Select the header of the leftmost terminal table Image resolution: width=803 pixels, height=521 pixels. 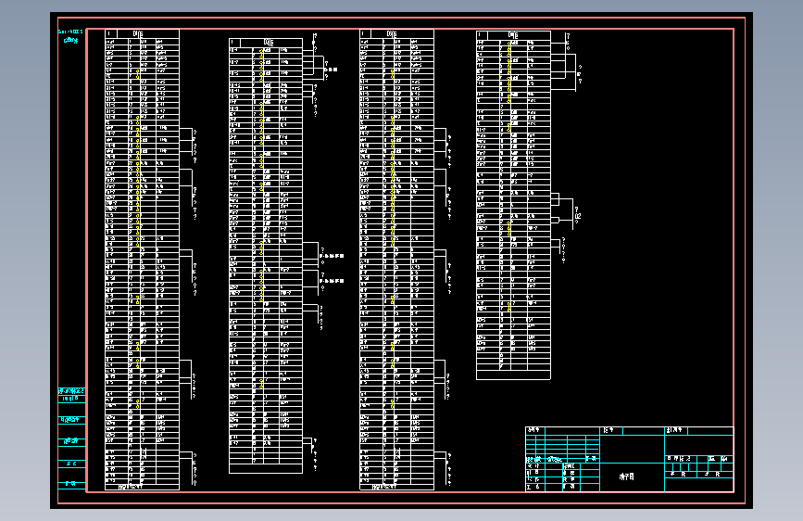click(142, 34)
